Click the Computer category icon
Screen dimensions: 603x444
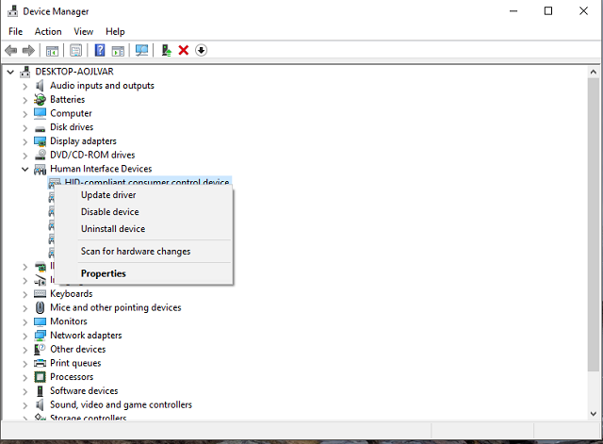pyautogui.click(x=40, y=113)
